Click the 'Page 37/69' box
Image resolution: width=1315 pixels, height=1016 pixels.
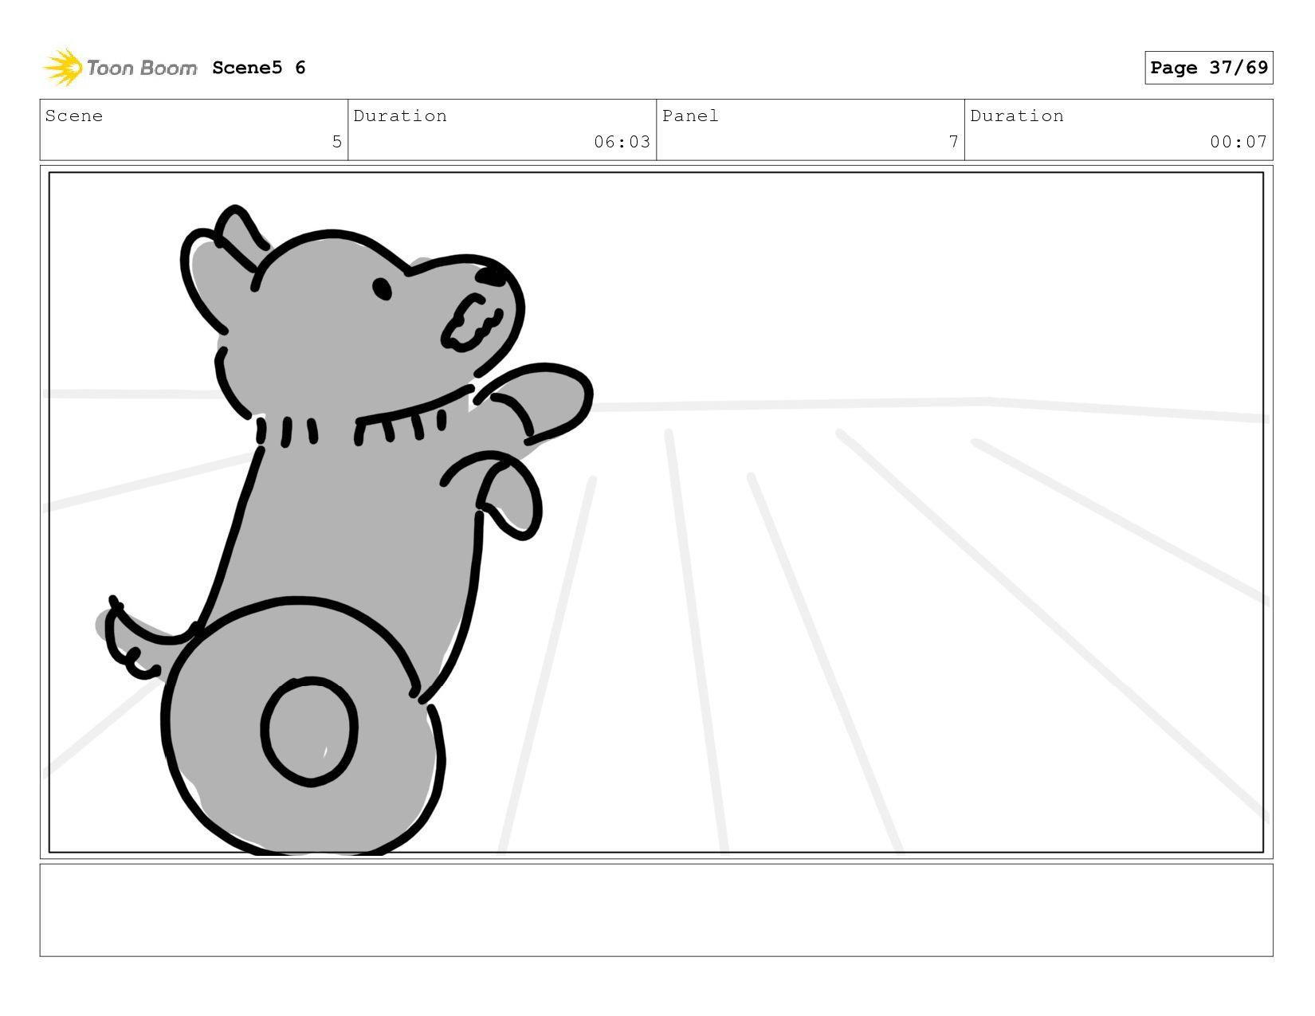[1208, 68]
